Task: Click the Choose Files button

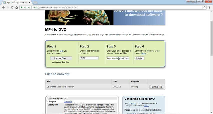Action: [61, 58]
